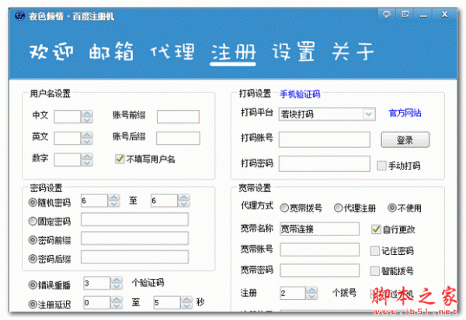Decrease the 数字 count spinner

coord(87,163)
